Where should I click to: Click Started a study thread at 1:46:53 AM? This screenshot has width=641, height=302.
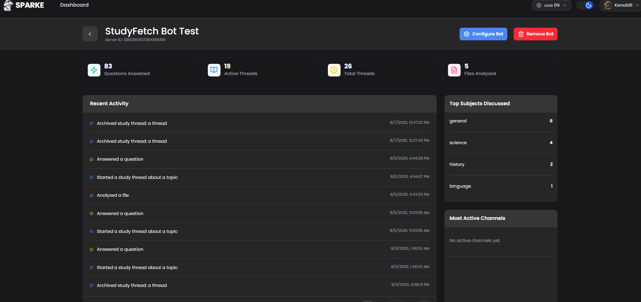[x=259, y=268]
